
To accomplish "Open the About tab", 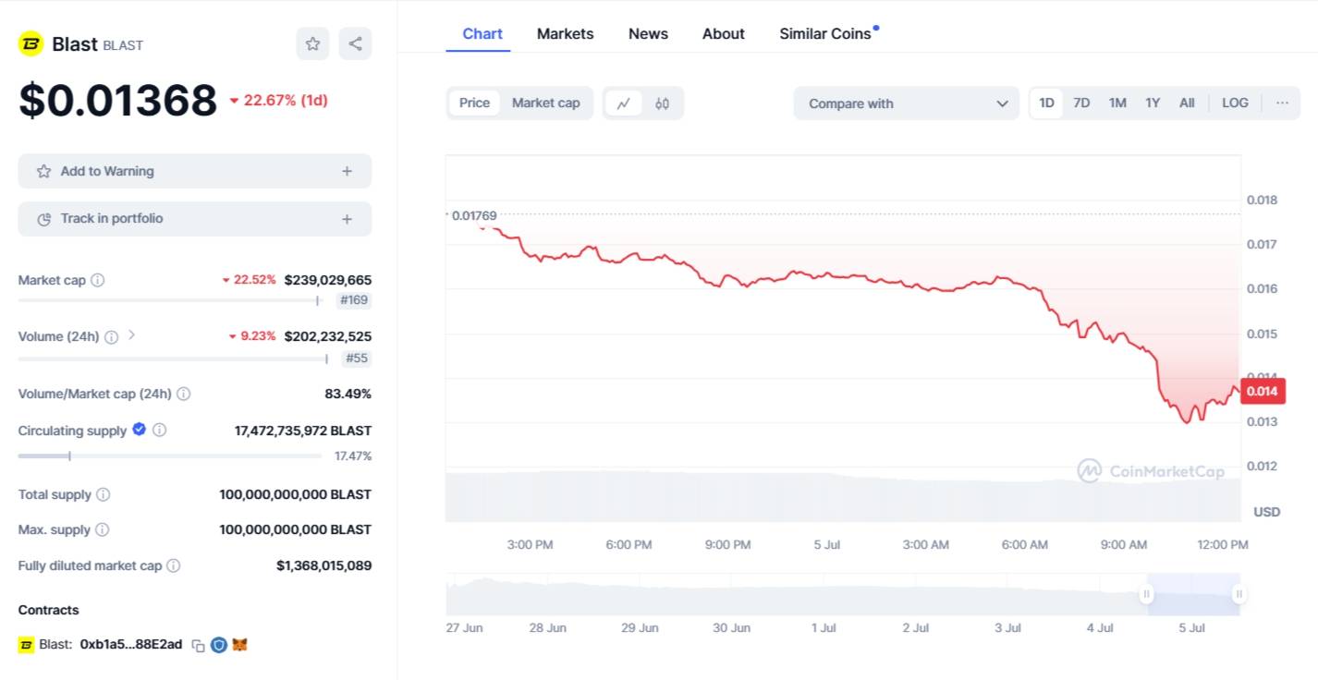I will coord(723,33).
